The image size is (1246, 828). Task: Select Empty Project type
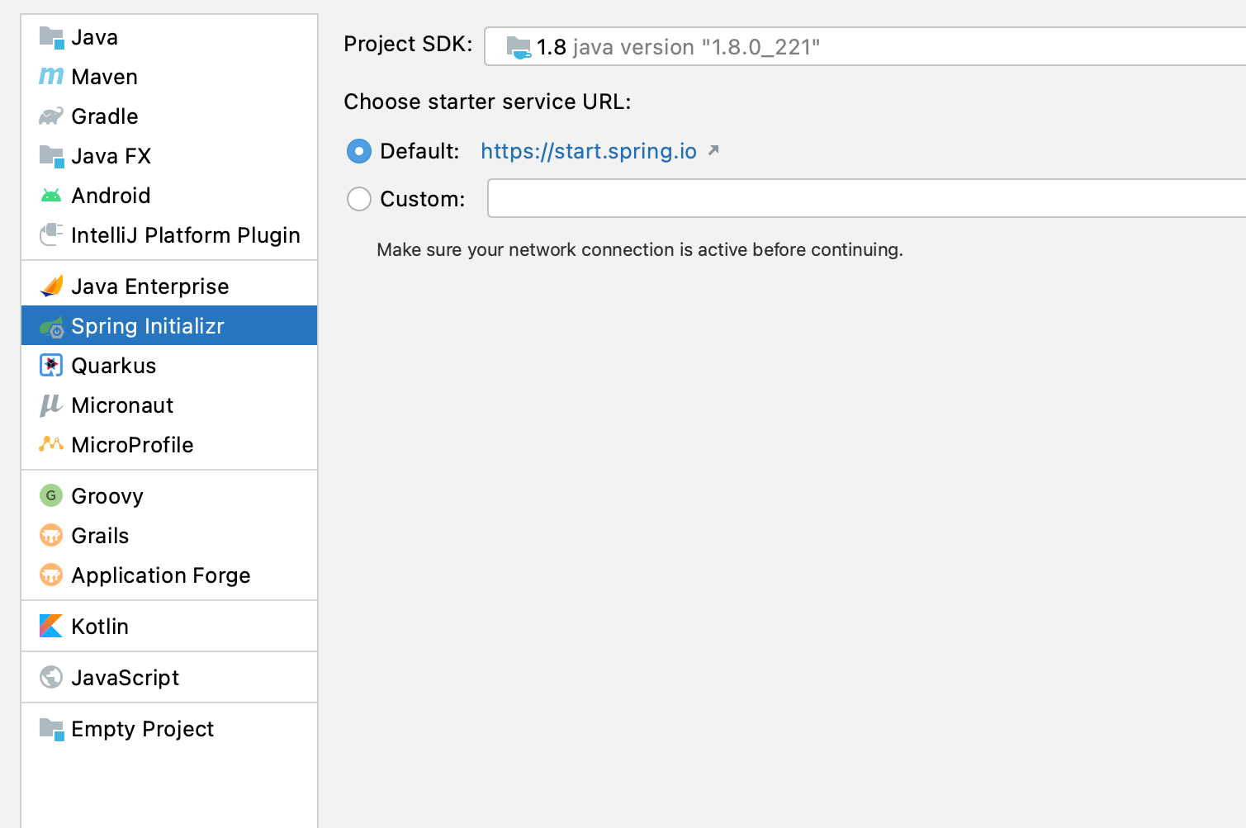tap(169, 729)
